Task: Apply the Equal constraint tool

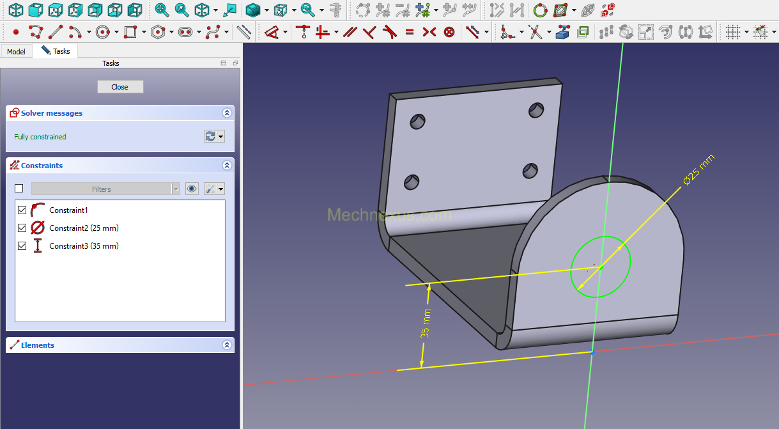Action: pos(410,31)
